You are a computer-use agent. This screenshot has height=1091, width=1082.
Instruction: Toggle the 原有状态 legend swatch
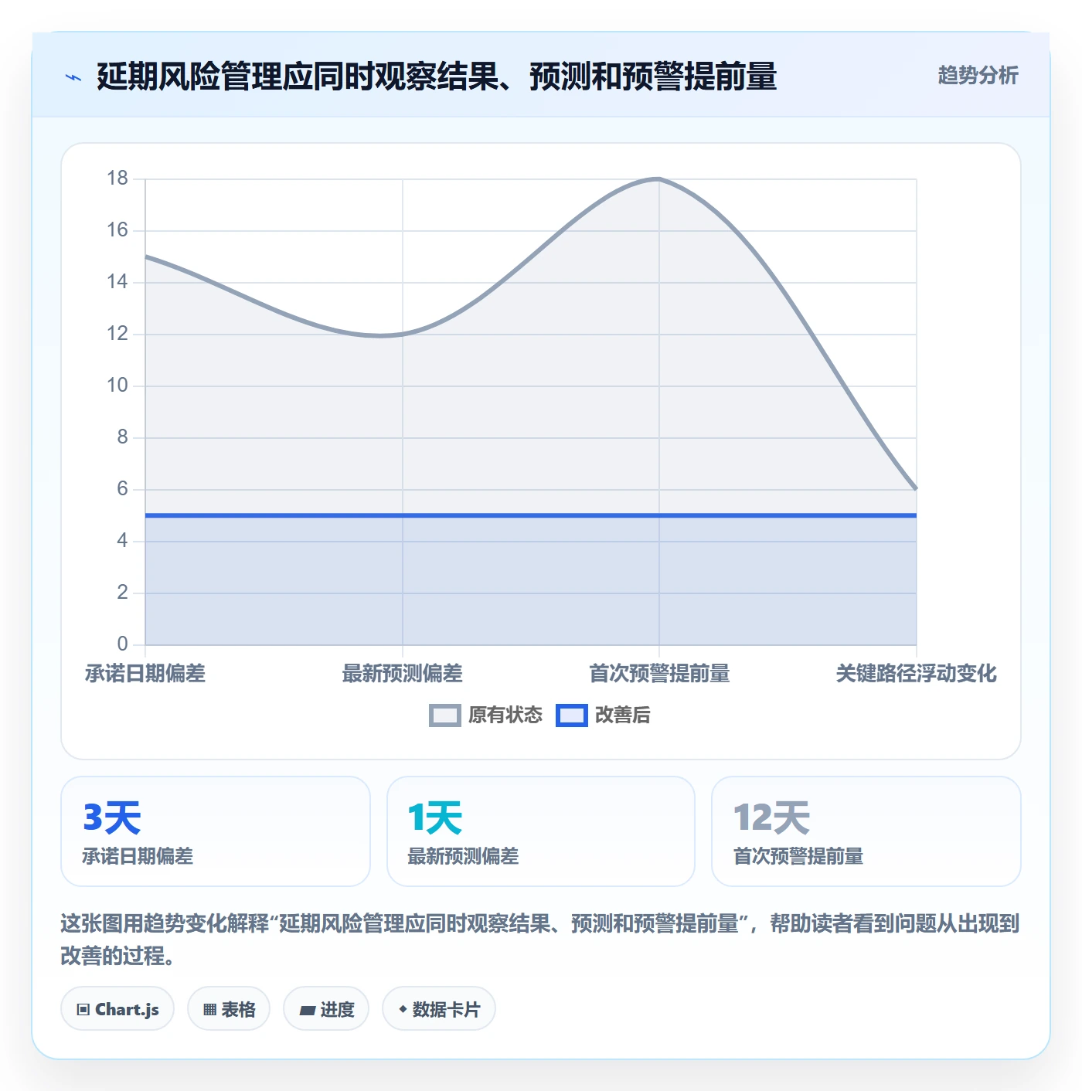pos(445,715)
